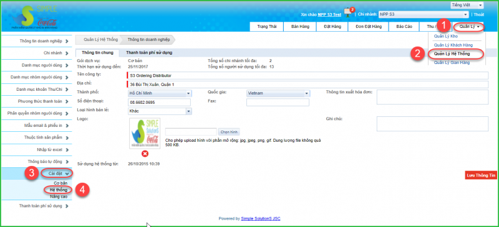Choose Quản Lý Khách Hàng from menu
The height and width of the screenshot is (227, 499).
453,45
